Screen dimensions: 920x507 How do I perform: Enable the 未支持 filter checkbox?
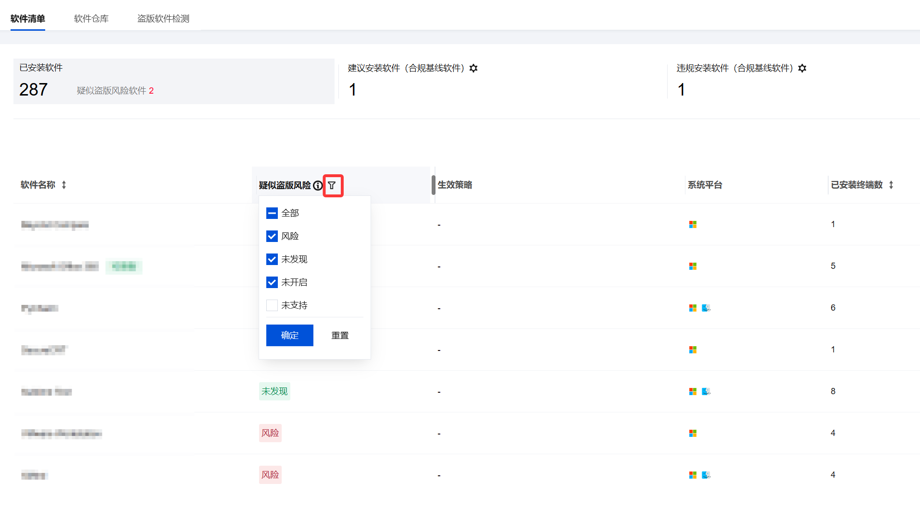[x=272, y=305]
